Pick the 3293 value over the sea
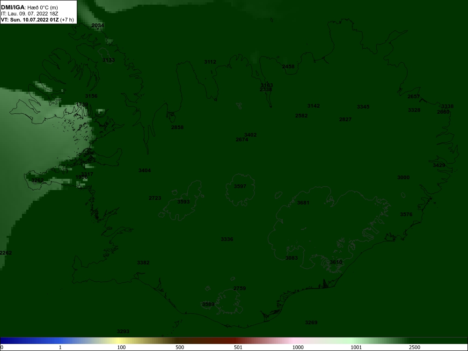Screen dimensions: 468x351 coord(123,331)
